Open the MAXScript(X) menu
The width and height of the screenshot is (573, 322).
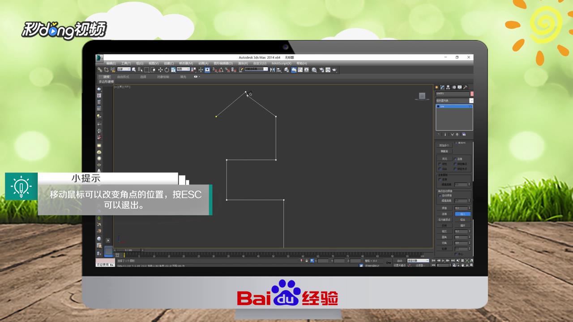282,64
